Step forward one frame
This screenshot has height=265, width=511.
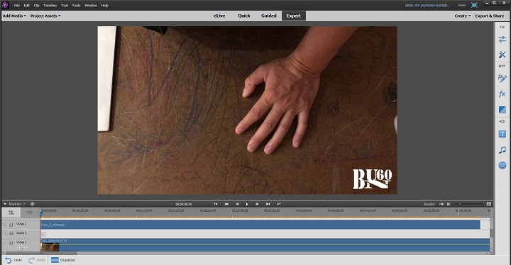coord(257,204)
